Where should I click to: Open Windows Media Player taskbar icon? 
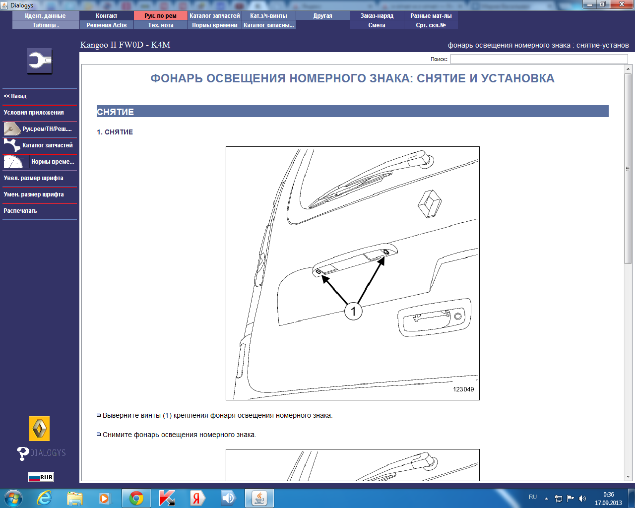105,498
